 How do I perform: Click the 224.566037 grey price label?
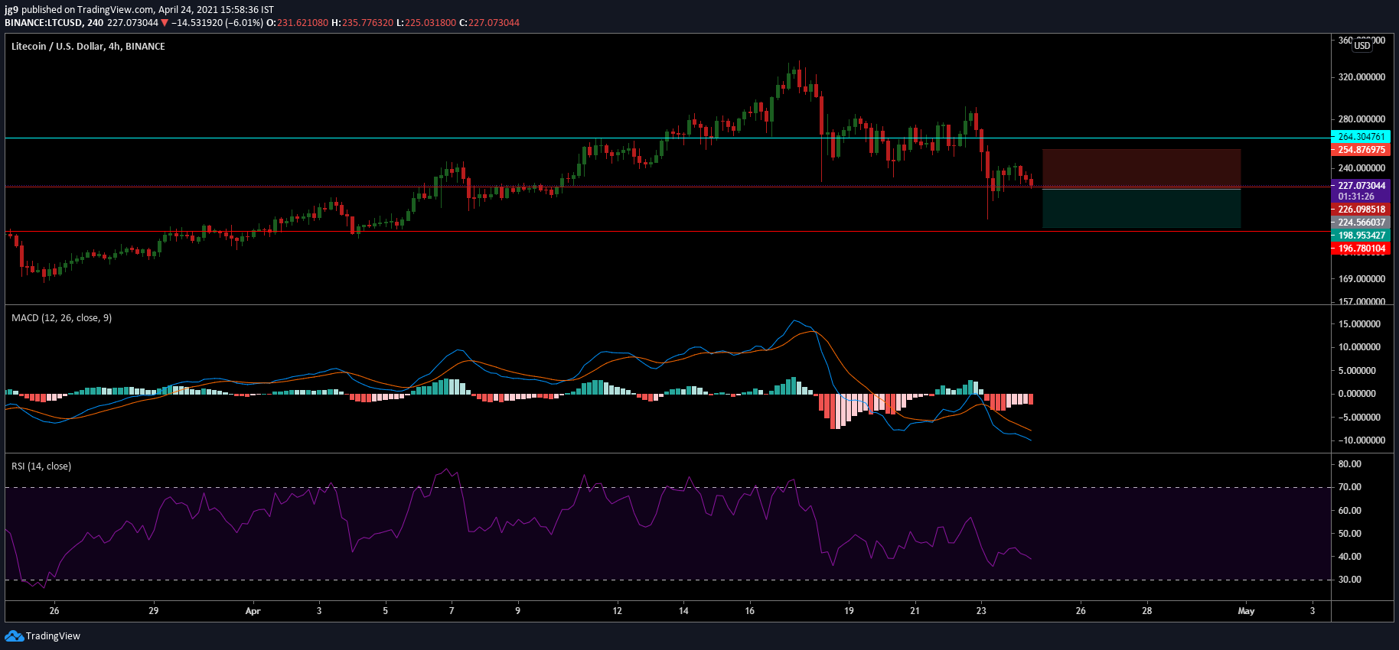click(x=1361, y=223)
